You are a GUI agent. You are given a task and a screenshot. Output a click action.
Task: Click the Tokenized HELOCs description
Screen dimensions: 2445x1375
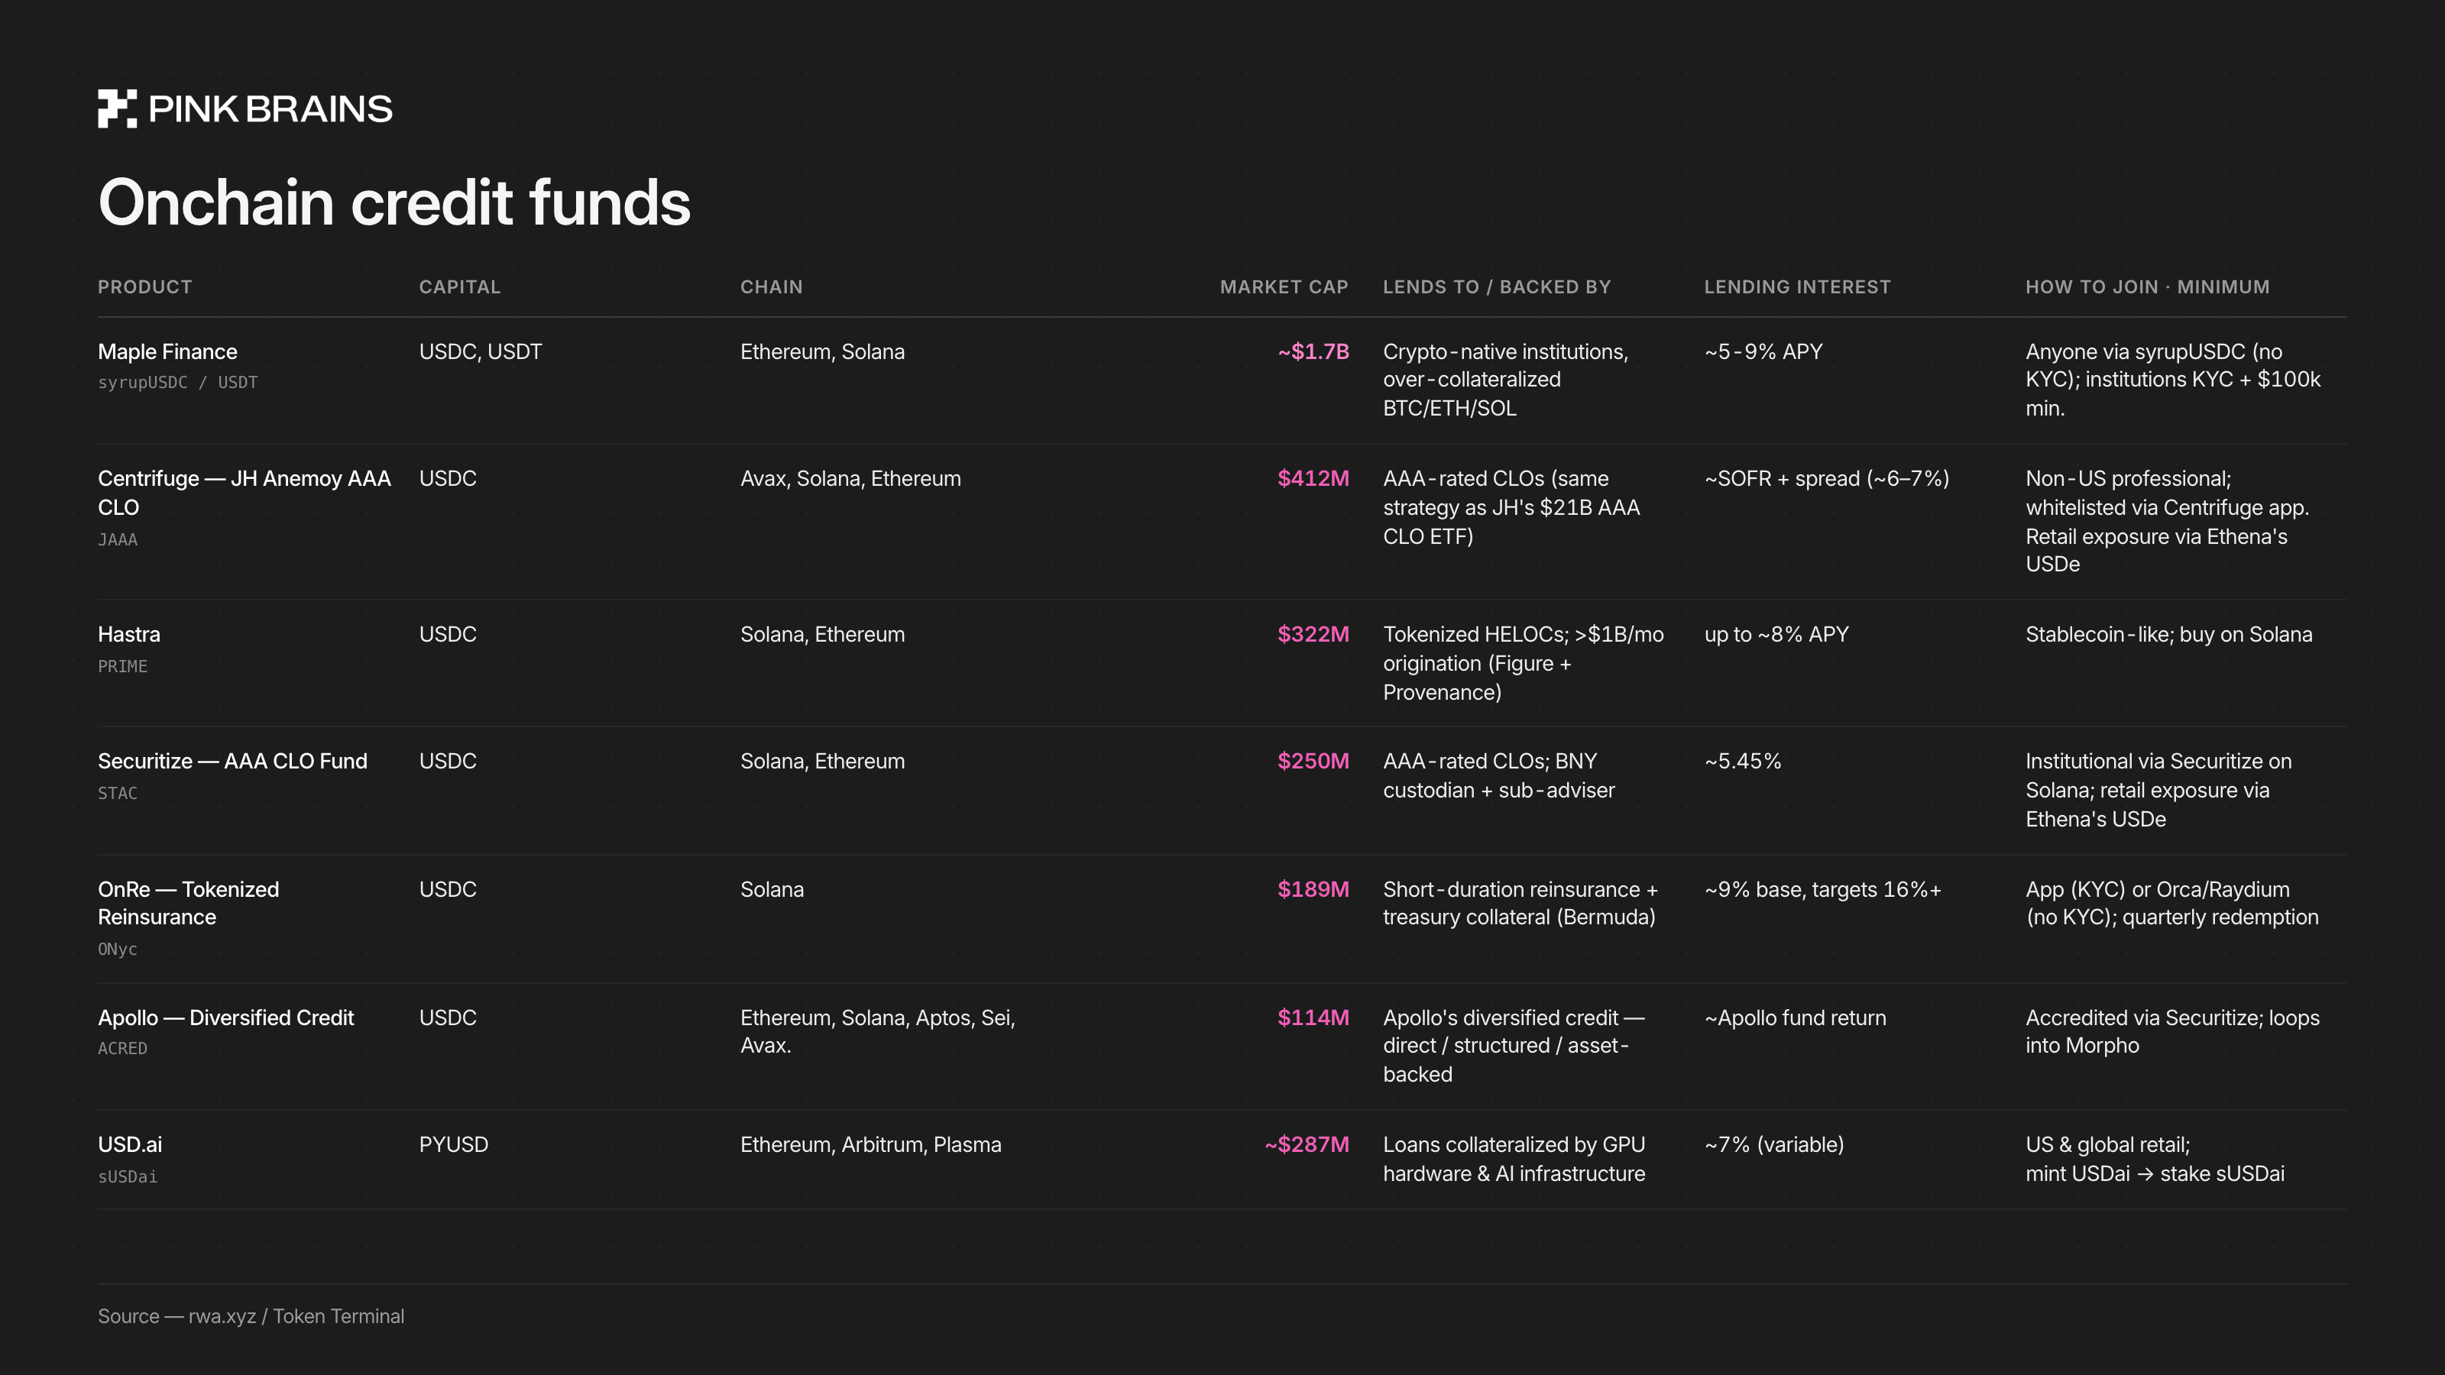coord(1524,662)
